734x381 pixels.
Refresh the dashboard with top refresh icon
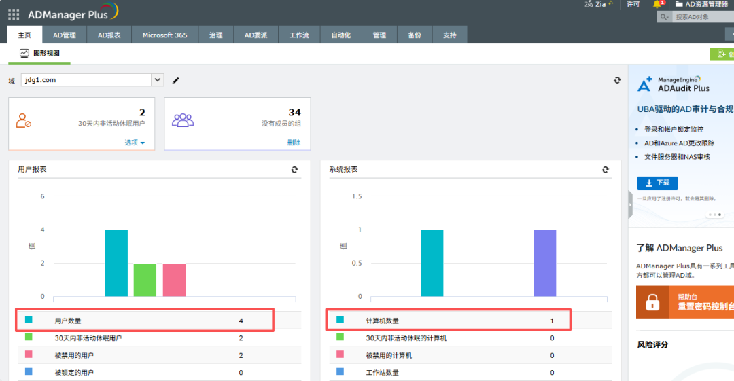(617, 80)
